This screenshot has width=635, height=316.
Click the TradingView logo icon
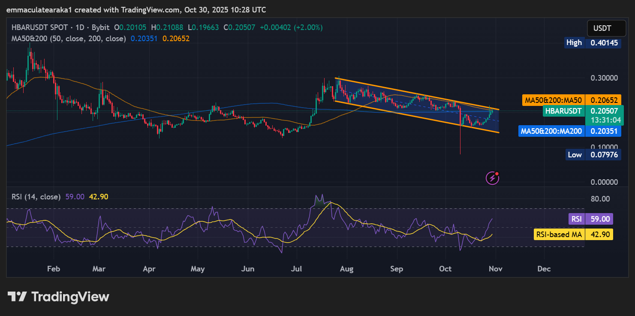[18, 297]
